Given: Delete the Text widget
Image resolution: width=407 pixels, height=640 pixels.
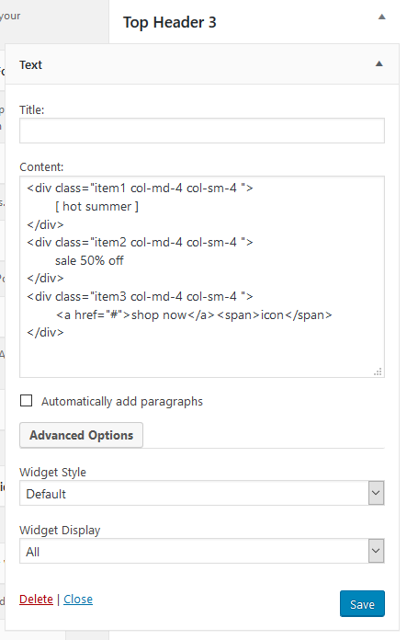Looking at the screenshot, I should [37, 600].
